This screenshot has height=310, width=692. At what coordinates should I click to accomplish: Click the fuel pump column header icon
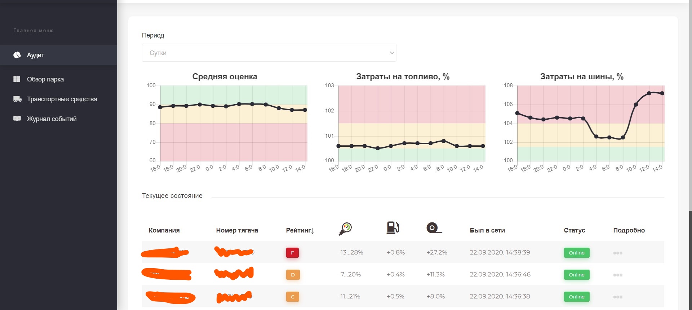(x=392, y=228)
